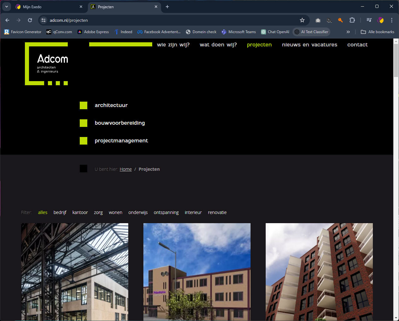Click the camera screenshot extension icon
This screenshot has width=399, height=321.
coord(318,20)
